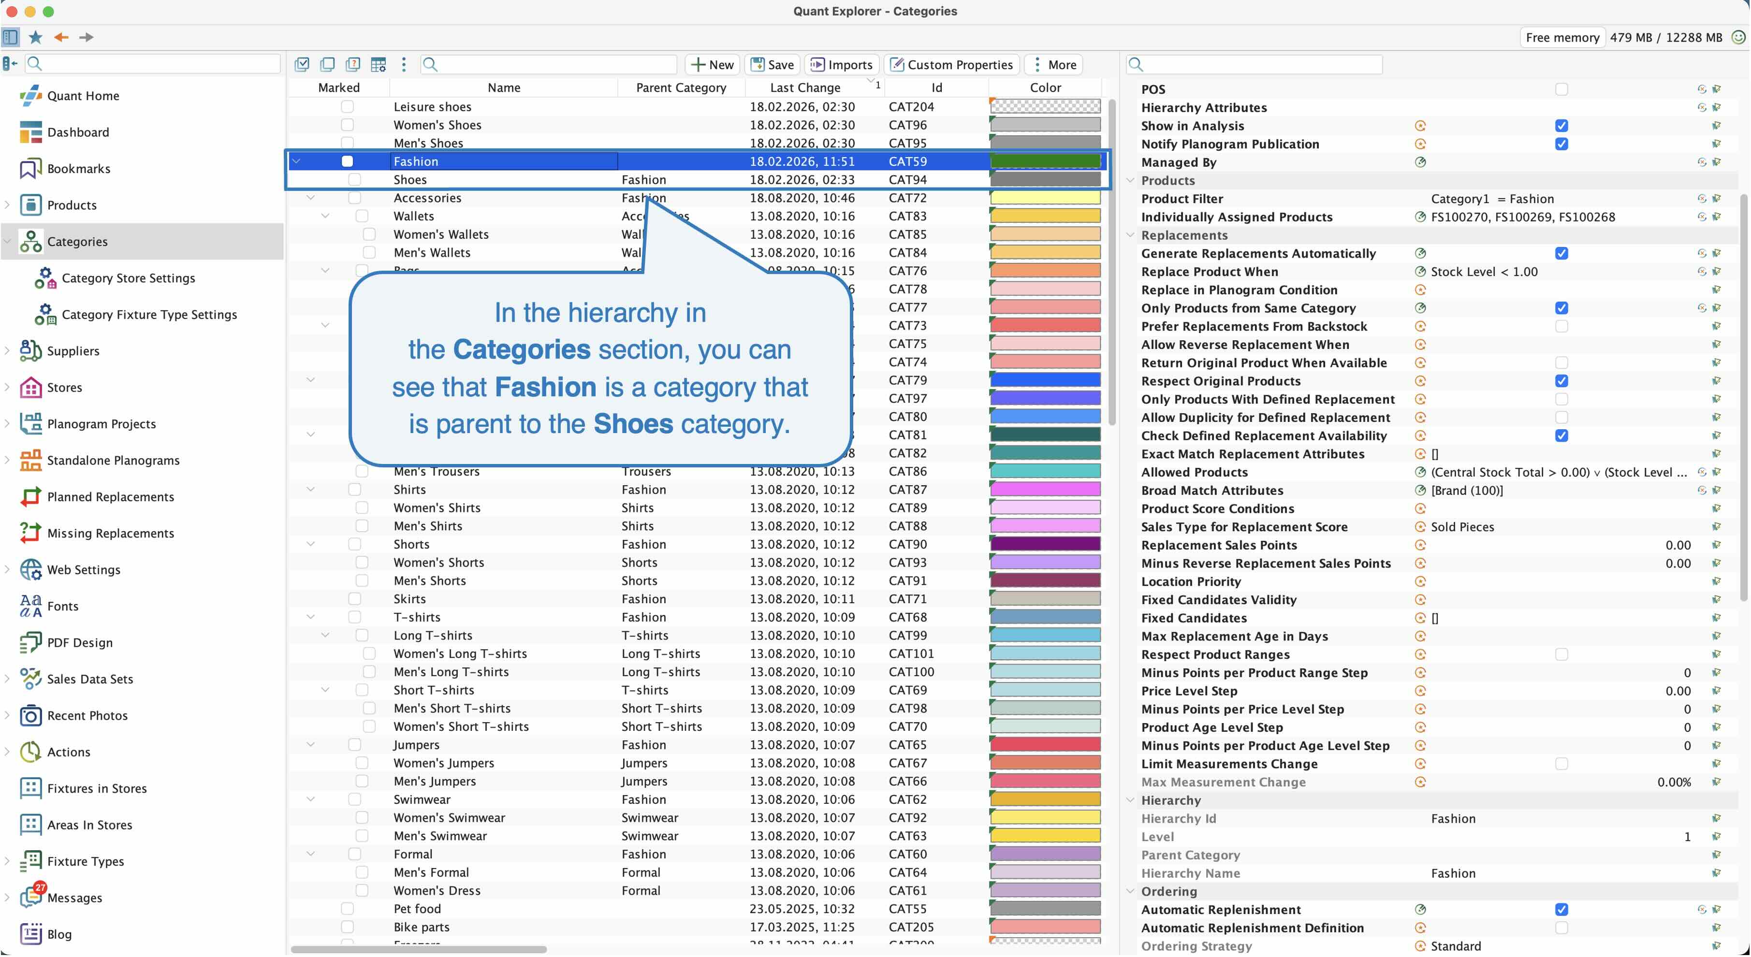The image size is (1751, 957).
Task: Mark the Skirts row checkbox
Action: pyautogui.click(x=355, y=599)
